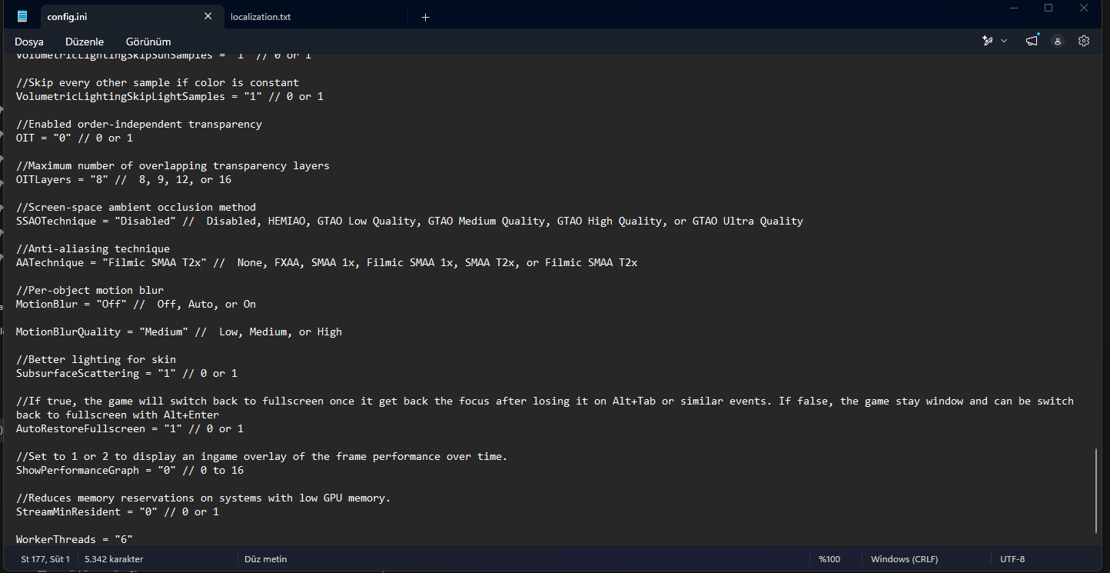This screenshot has width=1110, height=573.
Task: Click the MotionBlurQuality = "Medium" line
Action: pos(179,332)
